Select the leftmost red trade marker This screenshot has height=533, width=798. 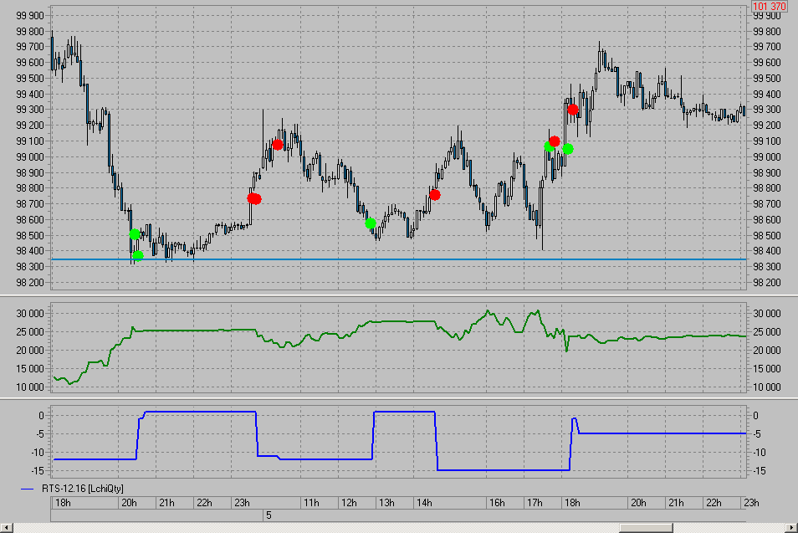tap(252, 198)
